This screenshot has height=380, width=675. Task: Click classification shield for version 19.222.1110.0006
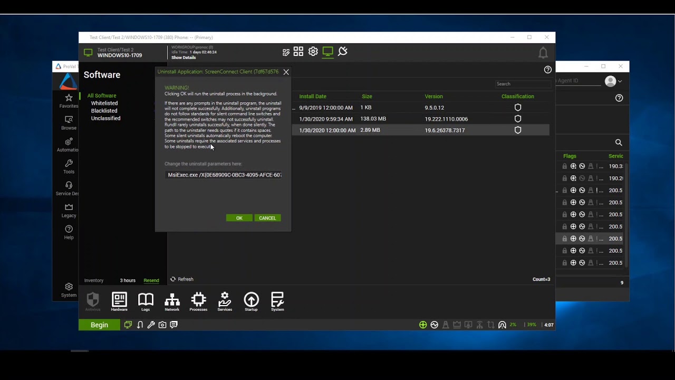518,119
